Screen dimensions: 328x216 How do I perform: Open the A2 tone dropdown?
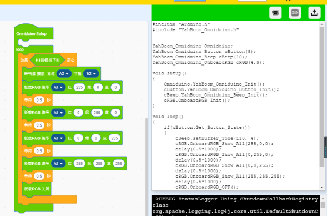point(64,74)
